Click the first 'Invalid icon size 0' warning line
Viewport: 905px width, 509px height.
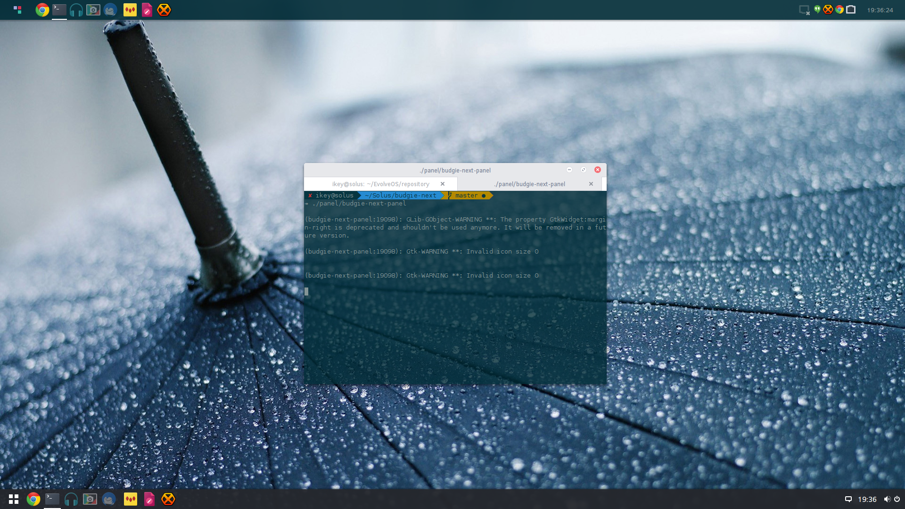pos(422,252)
